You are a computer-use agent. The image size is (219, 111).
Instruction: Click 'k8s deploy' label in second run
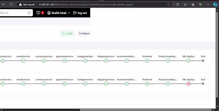point(188,80)
